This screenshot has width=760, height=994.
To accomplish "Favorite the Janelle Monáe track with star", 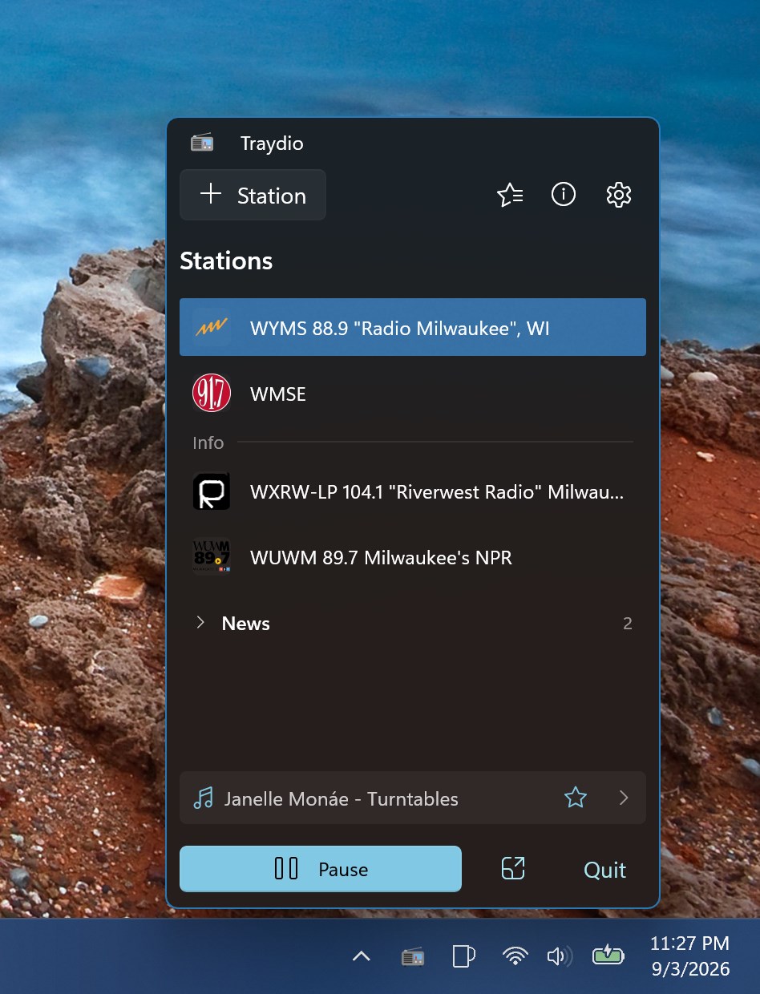I will [x=576, y=798].
